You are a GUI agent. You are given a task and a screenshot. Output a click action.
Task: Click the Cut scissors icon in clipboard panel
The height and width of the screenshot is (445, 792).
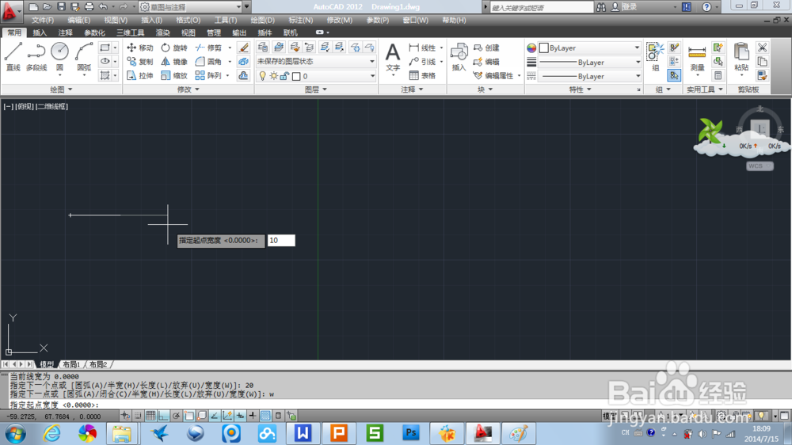point(762,48)
